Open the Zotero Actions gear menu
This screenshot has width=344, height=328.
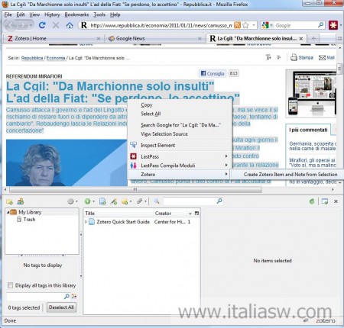point(72,201)
